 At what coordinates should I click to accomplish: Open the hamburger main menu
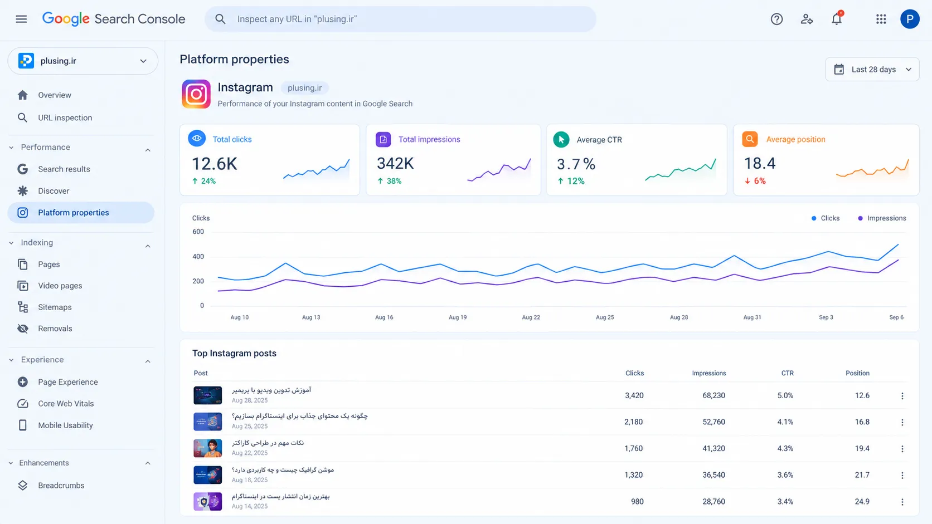(21, 19)
